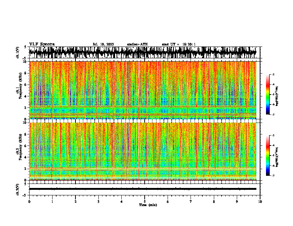
Task: Click the "-7" label on ch.1 color bar
Action: 273,114
